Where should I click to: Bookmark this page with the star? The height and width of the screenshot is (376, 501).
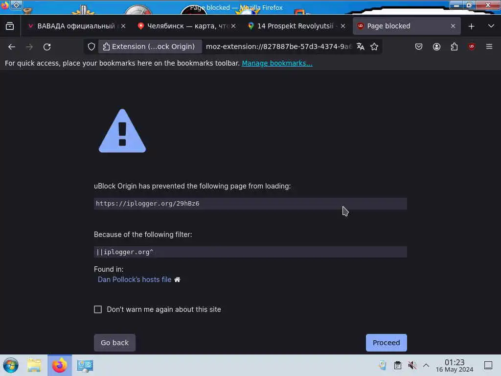point(374,47)
